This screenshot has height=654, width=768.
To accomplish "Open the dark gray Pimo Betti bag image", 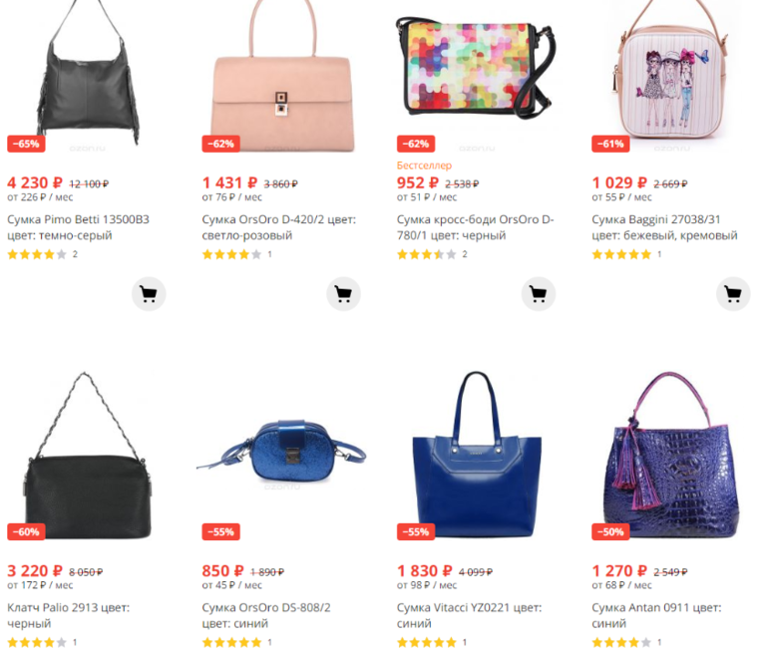I will pos(88,74).
